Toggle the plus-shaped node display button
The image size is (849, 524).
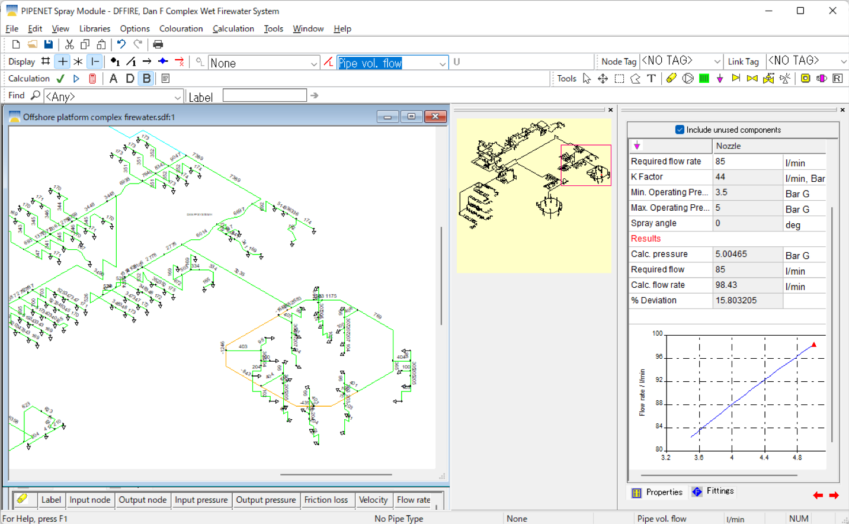click(x=62, y=62)
